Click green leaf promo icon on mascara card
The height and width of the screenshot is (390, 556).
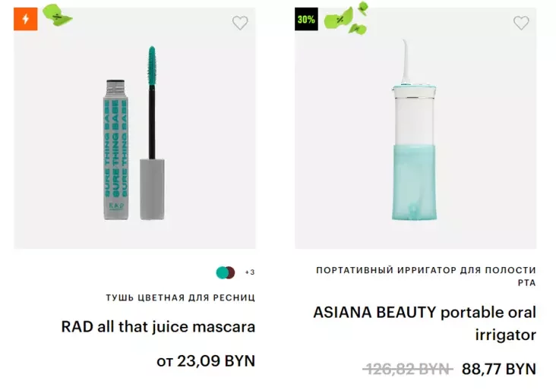click(56, 15)
